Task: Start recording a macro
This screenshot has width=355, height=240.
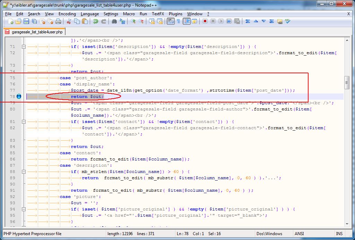Action: point(205,21)
